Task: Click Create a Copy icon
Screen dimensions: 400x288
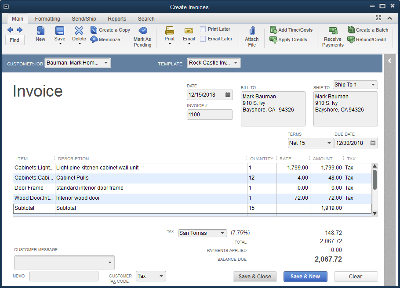Action: (94, 30)
